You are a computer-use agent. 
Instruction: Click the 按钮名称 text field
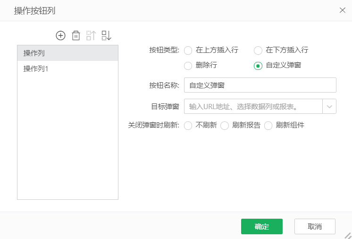point(260,85)
